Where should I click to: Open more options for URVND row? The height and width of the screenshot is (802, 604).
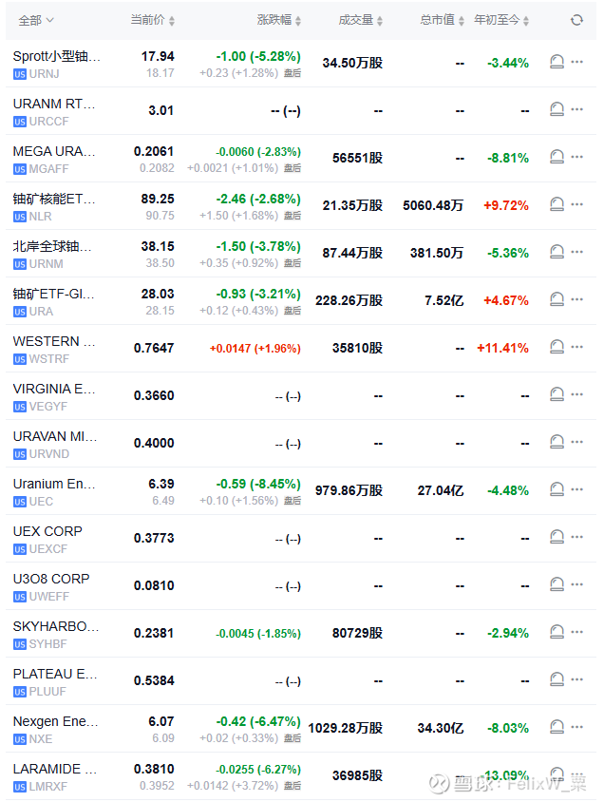(x=576, y=443)
